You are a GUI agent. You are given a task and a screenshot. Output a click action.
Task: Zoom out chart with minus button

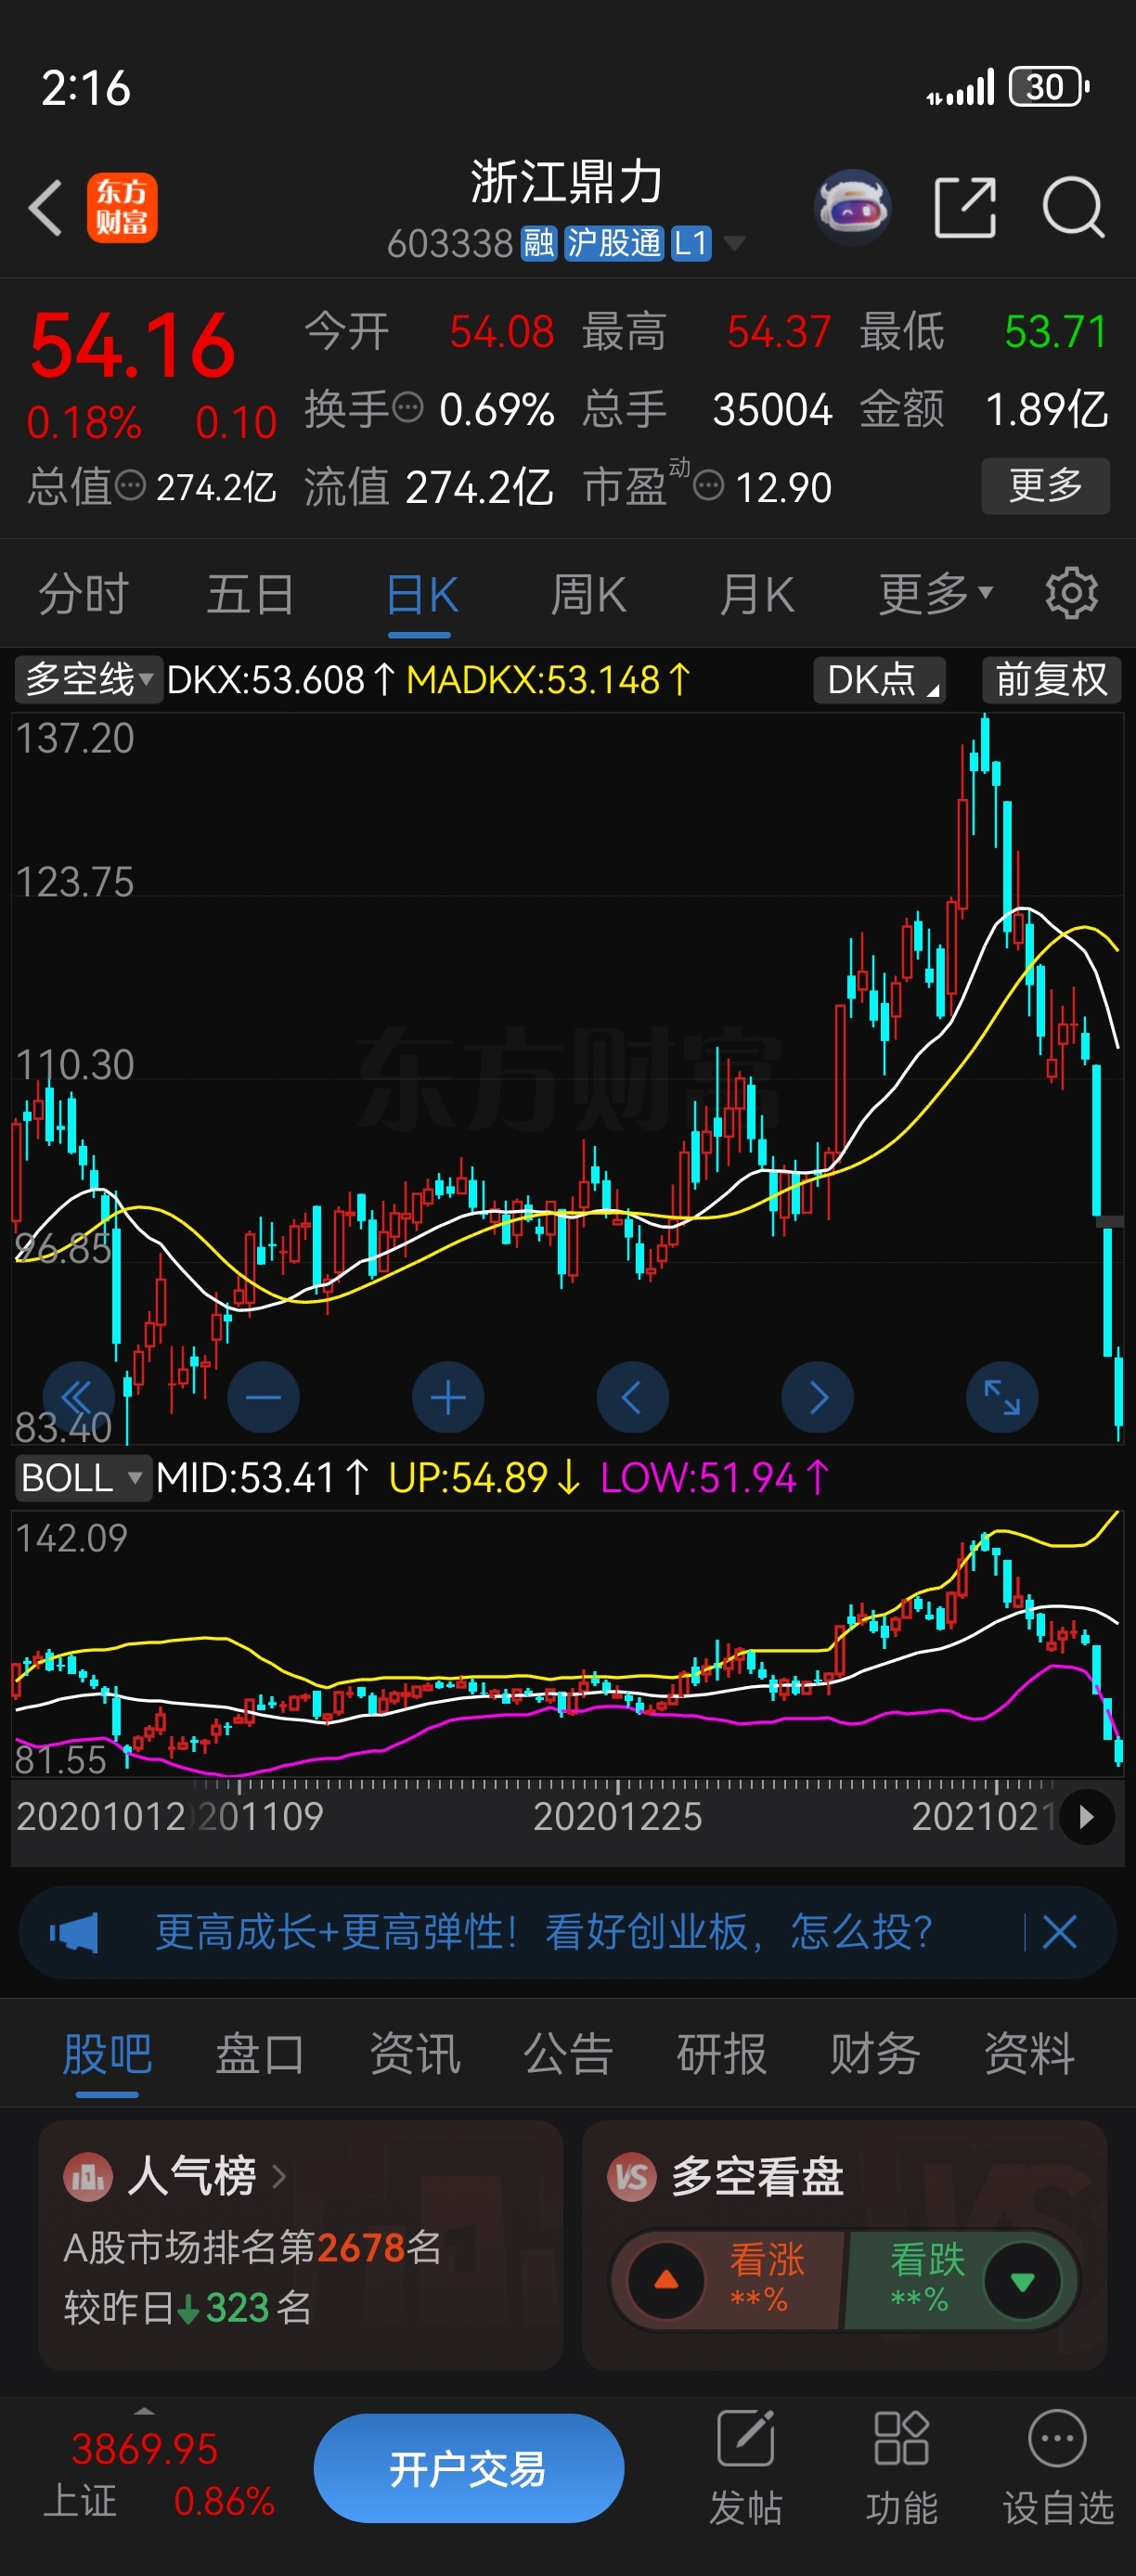click(x=264, y=1396)
